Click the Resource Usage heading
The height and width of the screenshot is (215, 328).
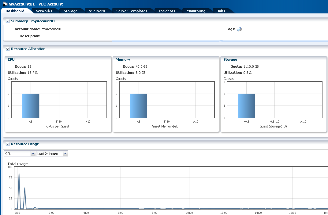[25, 144]
